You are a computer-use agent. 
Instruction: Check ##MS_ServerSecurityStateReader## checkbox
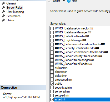pyautogui.click(x=52, y=56)
